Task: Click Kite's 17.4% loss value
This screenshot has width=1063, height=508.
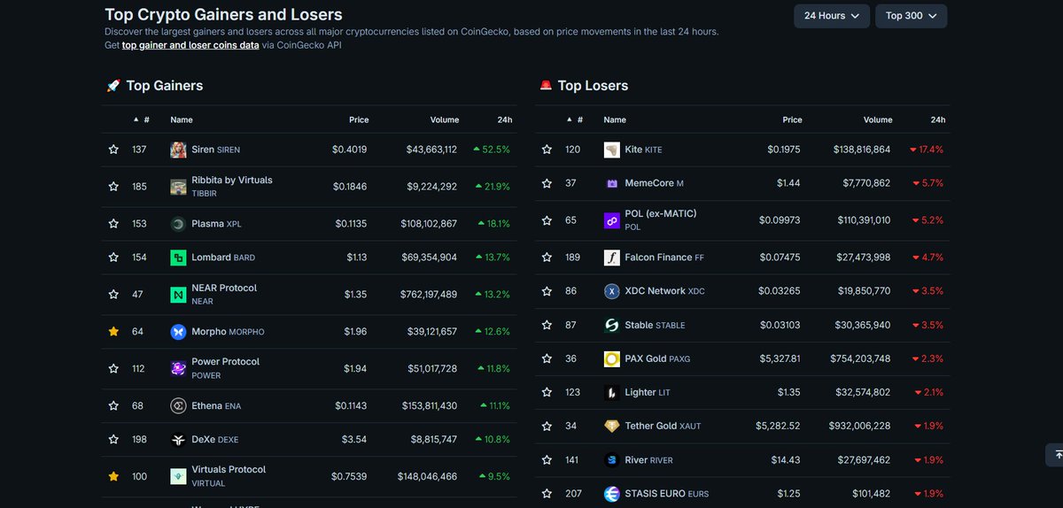Action: click(927, 150)
